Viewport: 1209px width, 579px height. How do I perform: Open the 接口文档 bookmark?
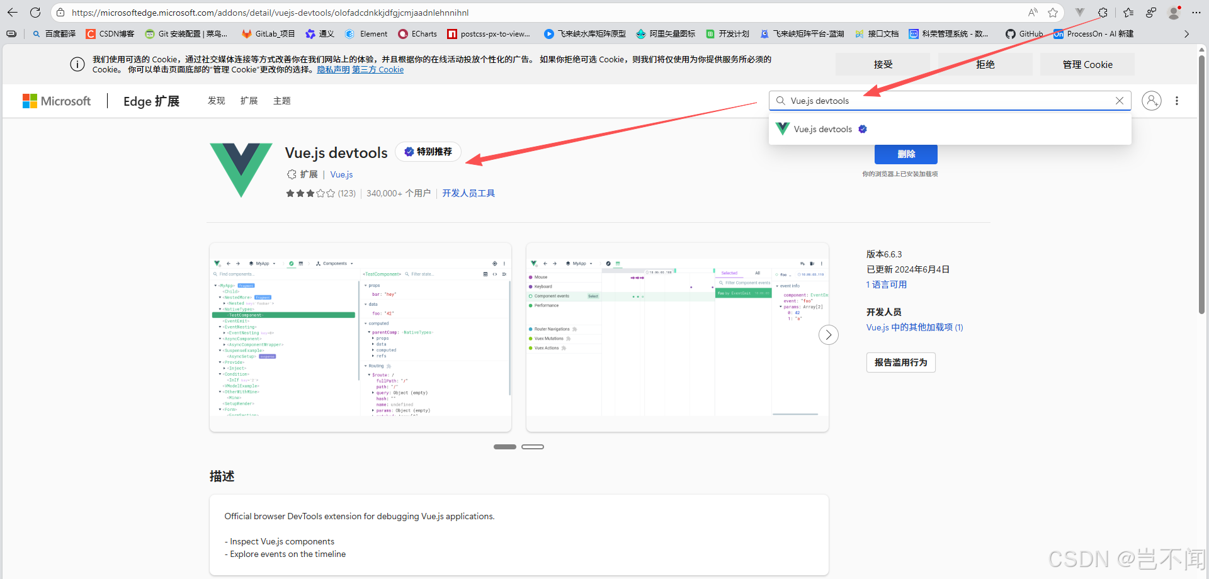(877, 34)
